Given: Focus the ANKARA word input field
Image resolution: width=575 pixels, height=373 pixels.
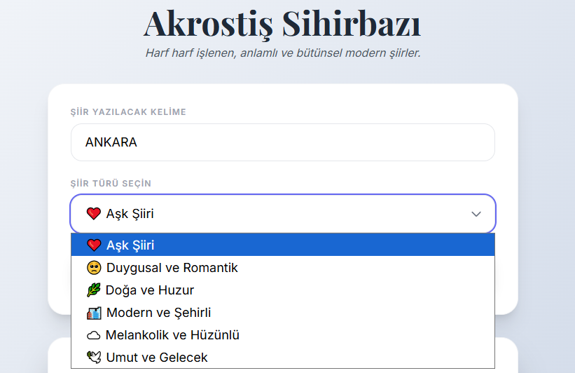Looking at the screenshot, I should coord(283,142).
